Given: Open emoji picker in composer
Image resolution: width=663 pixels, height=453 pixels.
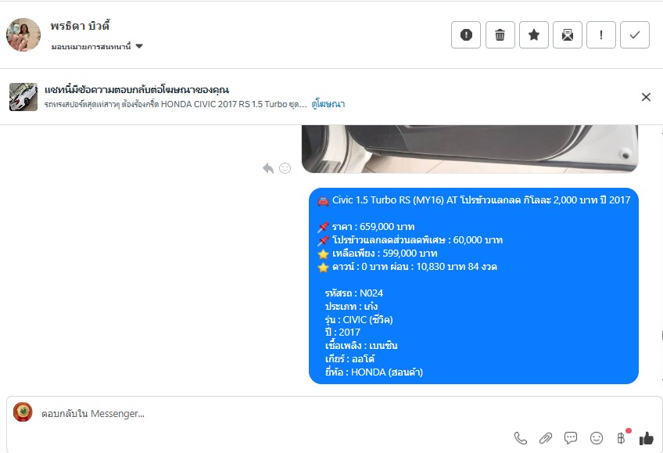Looking at the screenshot, I should [597, 438].
